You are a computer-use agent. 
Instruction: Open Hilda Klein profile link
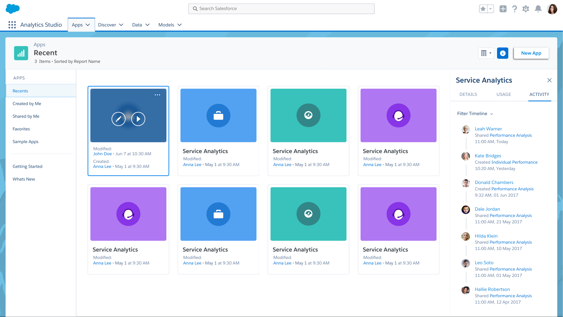pyautogui.click(x=486, y=236)
